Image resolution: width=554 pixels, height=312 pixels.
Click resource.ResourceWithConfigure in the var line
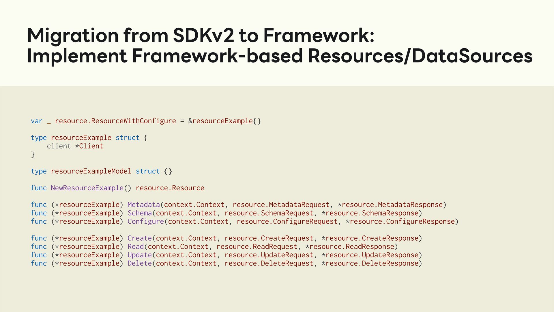point(115,121)
